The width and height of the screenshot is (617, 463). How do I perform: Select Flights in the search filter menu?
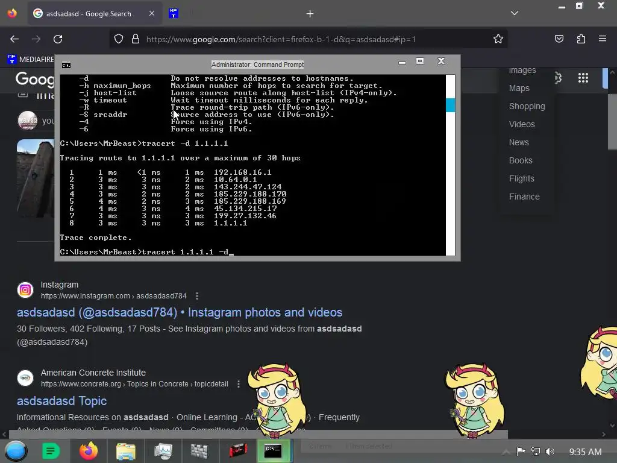click(521, 178)
